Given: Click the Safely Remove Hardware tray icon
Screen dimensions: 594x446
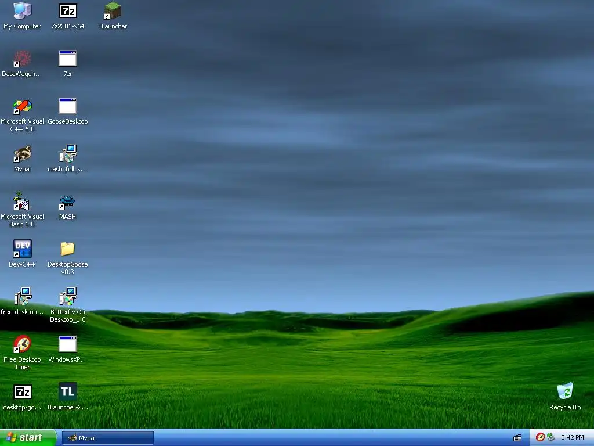Looking at the screenshot, I should click(550, 438).
